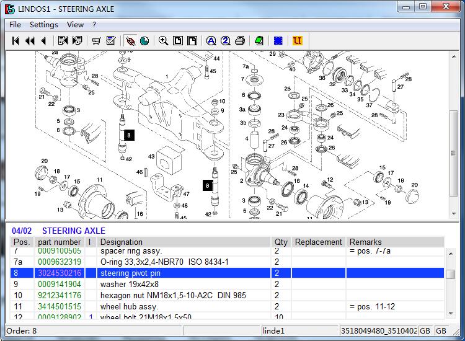Click the orange U icon
This screenshot has width=465, height=341.
point(297,41)
